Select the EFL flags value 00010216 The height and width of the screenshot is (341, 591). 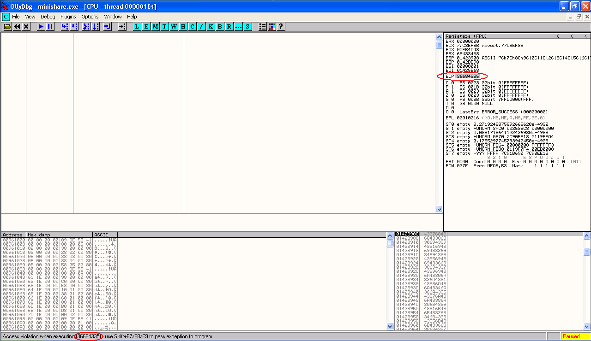(468, 118)
